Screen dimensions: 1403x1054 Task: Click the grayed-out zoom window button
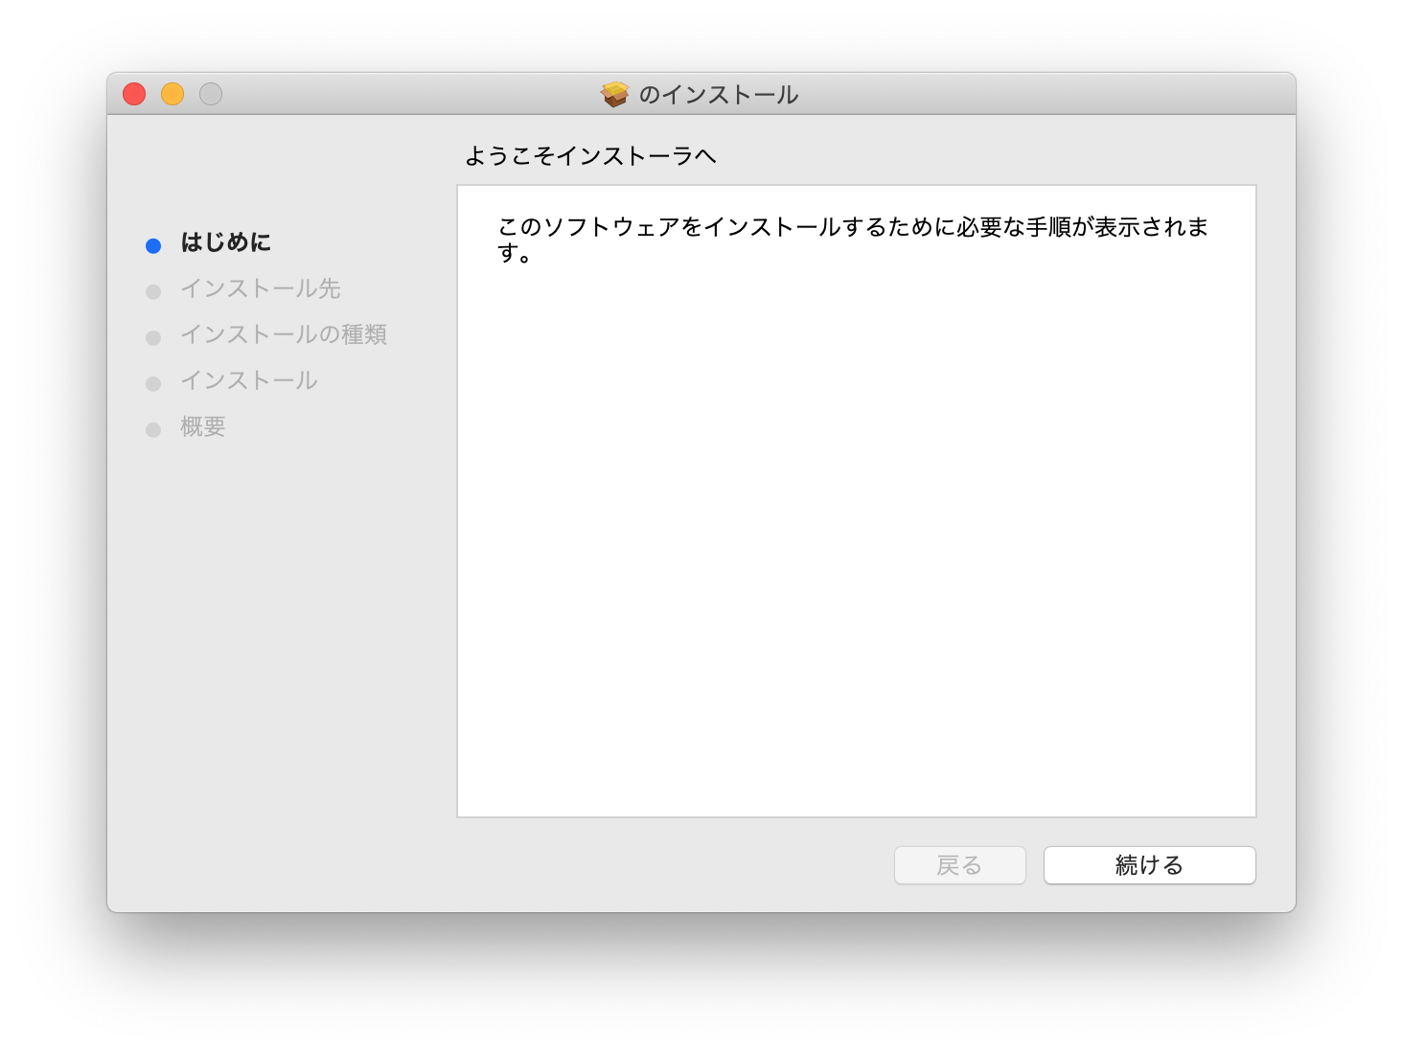point(211,94)
